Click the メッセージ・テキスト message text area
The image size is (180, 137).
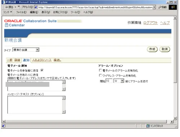(35, 105)
